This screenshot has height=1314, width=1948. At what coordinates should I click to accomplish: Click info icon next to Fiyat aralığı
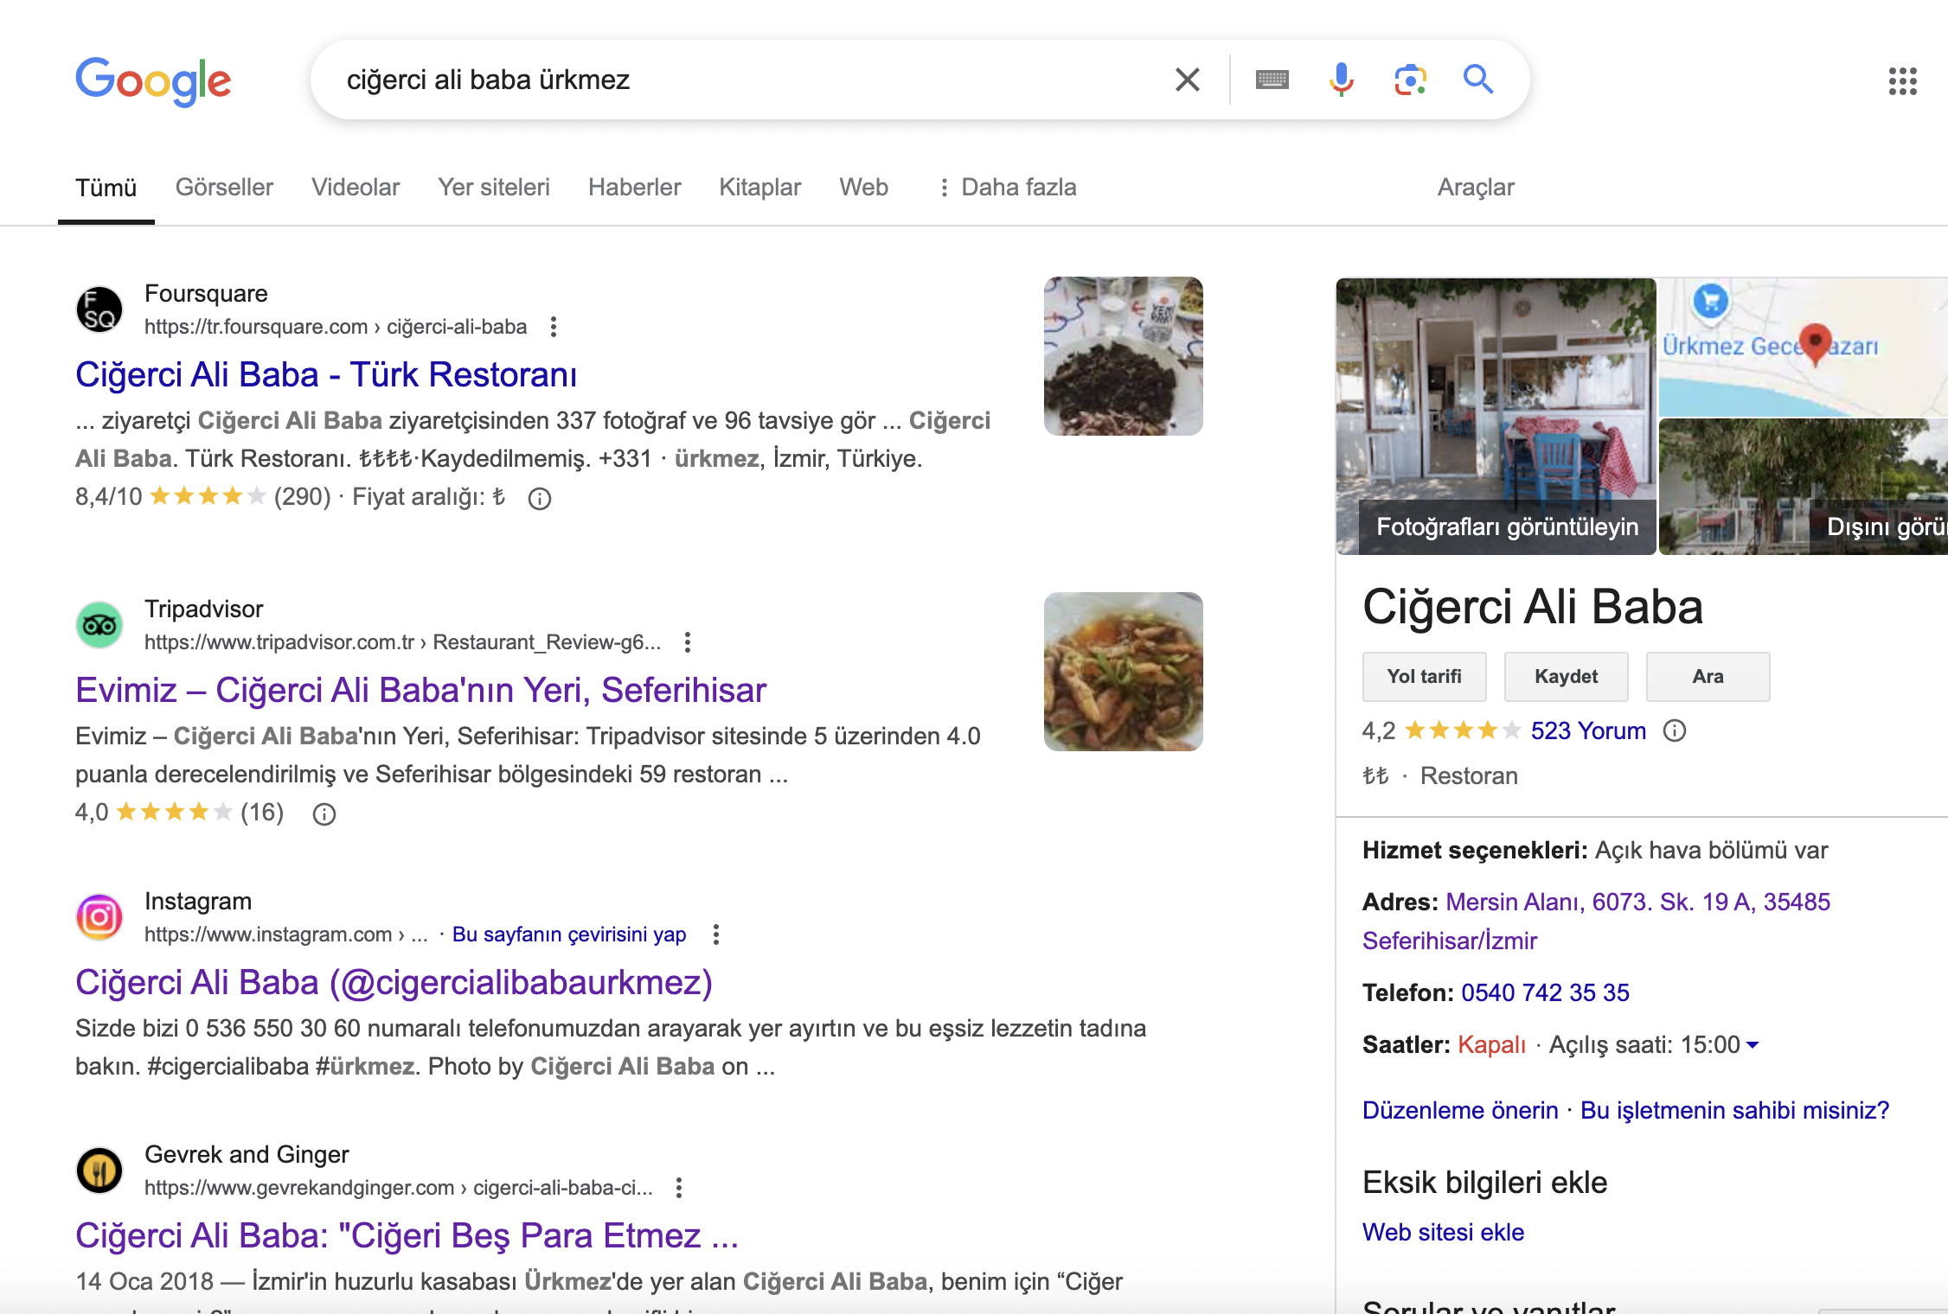[x=540, y=498]
